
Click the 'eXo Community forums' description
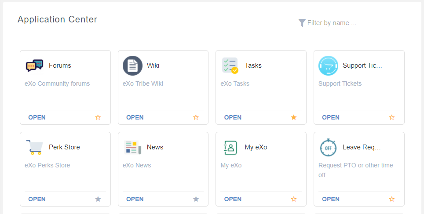(57, 84)
